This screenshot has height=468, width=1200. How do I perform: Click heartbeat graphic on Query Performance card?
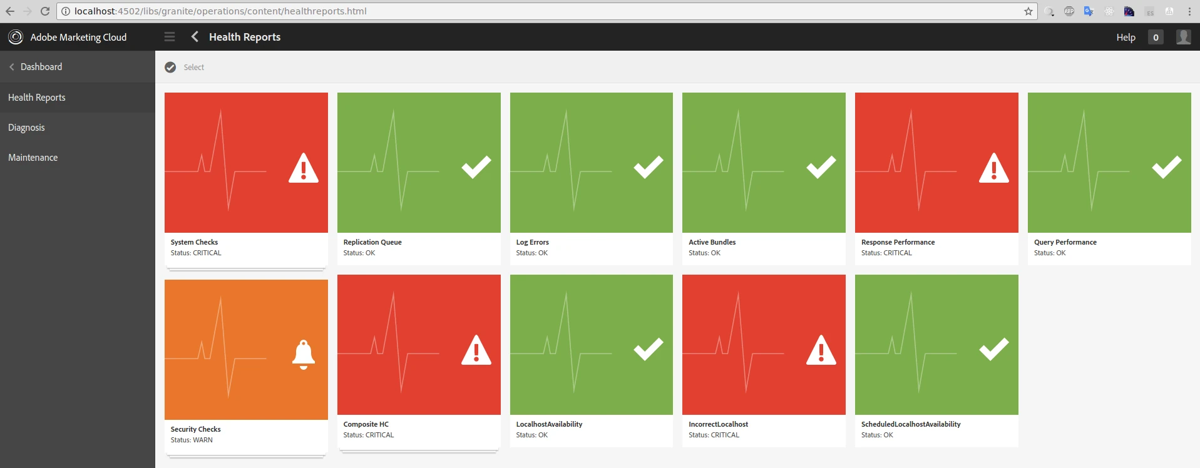(x=1079, y=161)
